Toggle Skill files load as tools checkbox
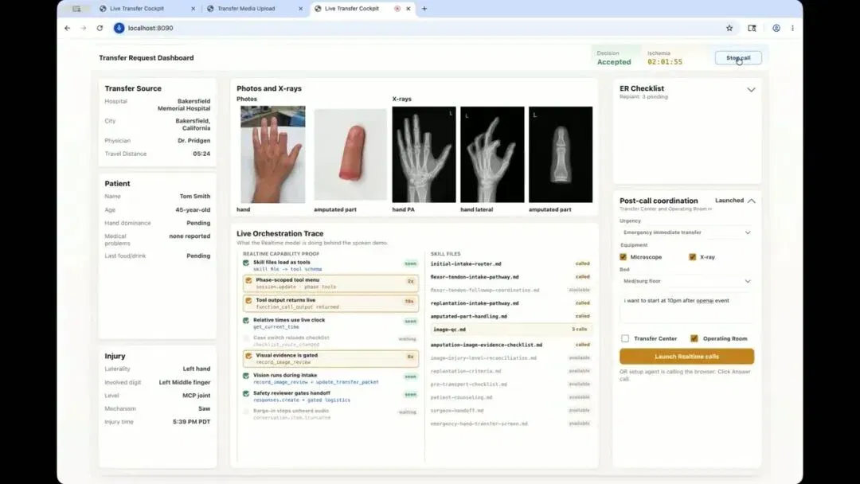 (246, 263)
